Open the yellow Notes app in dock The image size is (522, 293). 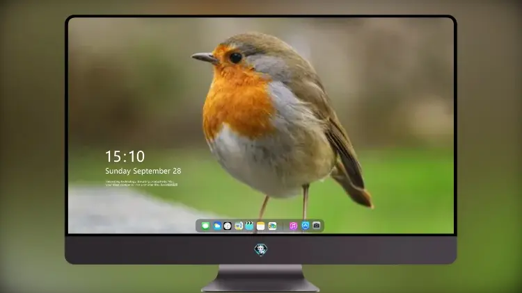coord(261,226)
